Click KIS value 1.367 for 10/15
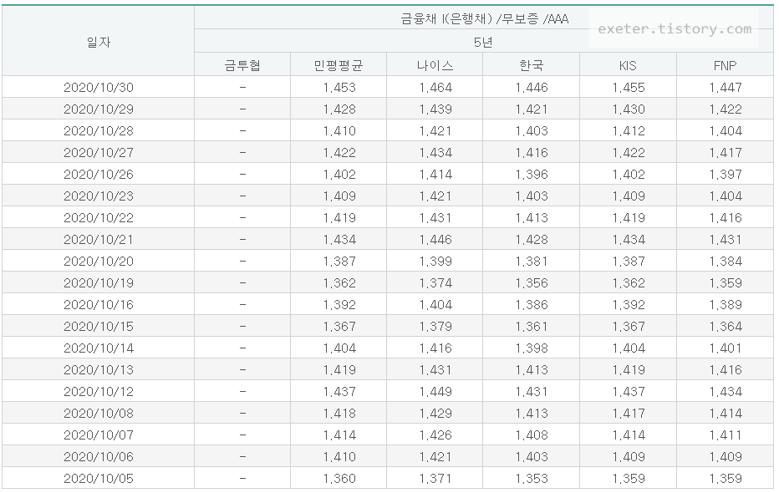This screenshot has height=493, width=779. pos(629,327)
